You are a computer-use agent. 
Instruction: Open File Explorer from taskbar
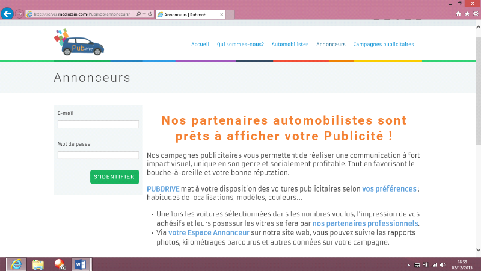pyautogui.click(x=38, y=264)
